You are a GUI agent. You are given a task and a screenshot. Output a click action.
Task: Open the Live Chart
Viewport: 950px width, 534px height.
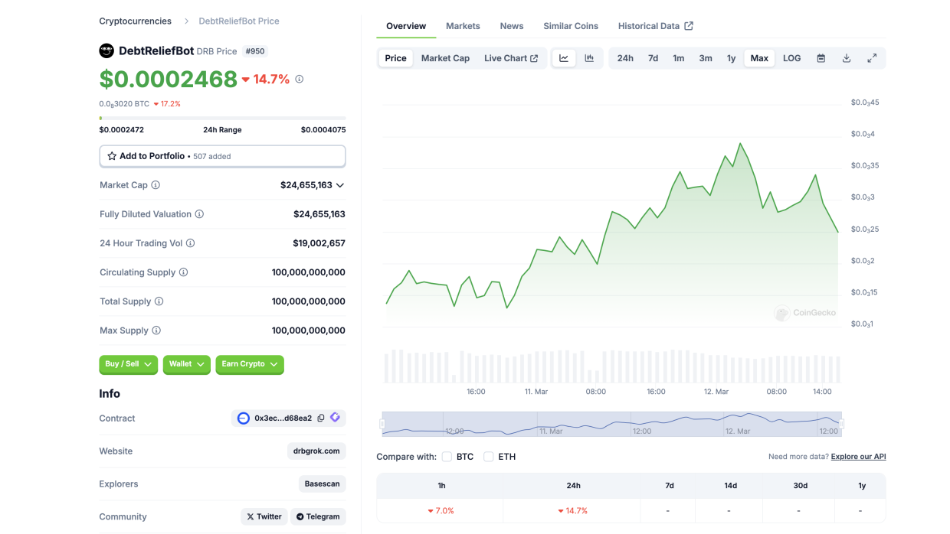coord(511,58)
